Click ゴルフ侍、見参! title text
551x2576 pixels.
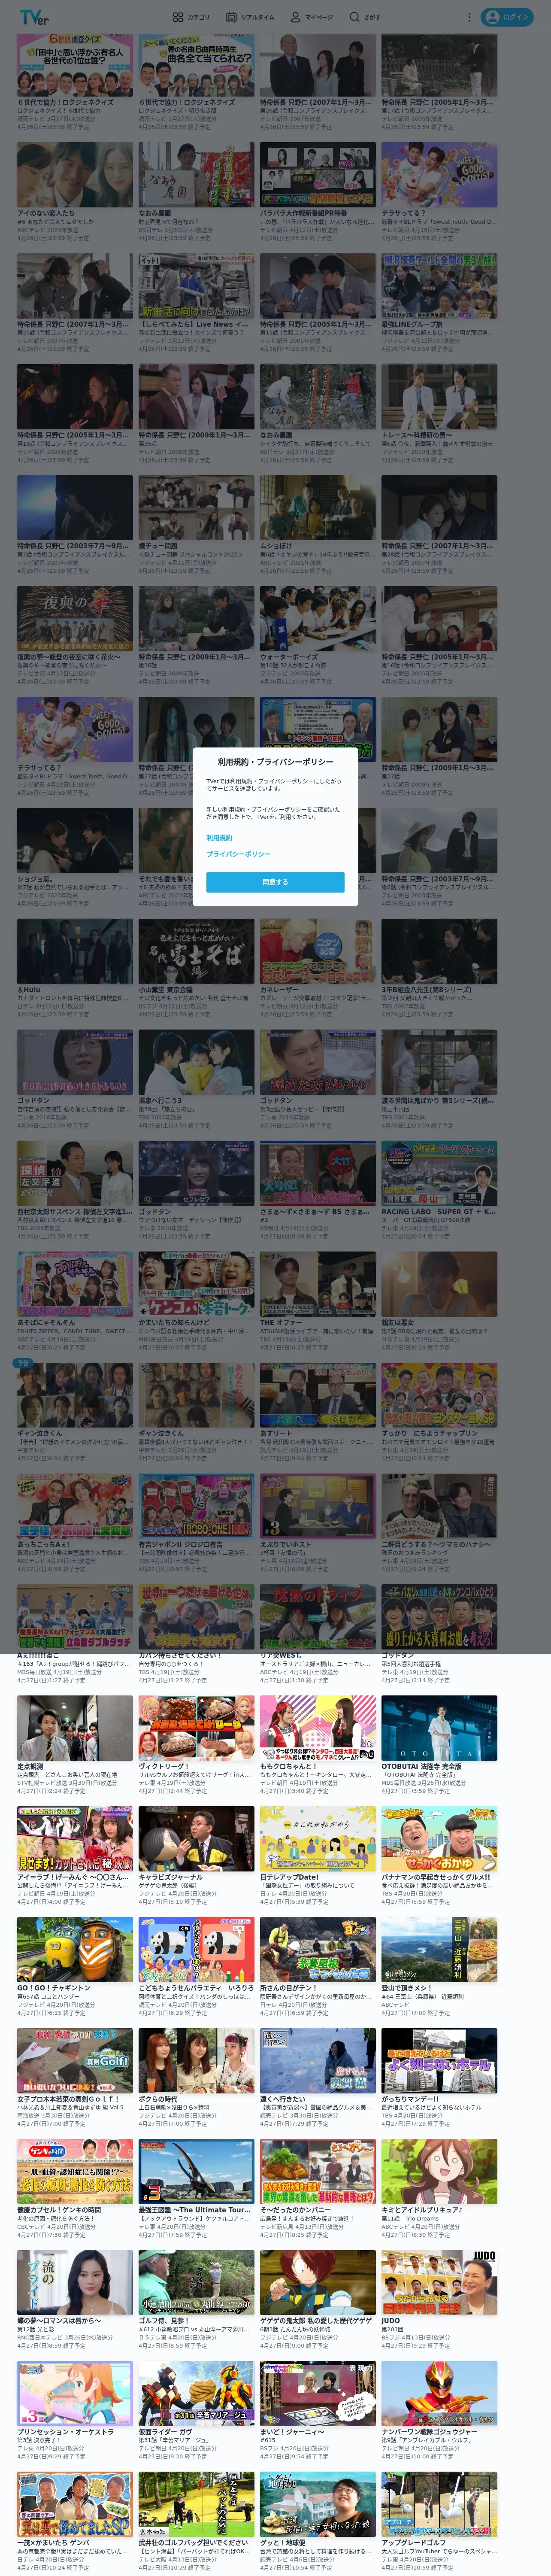pyautogui.click(x=164, y=2321)
